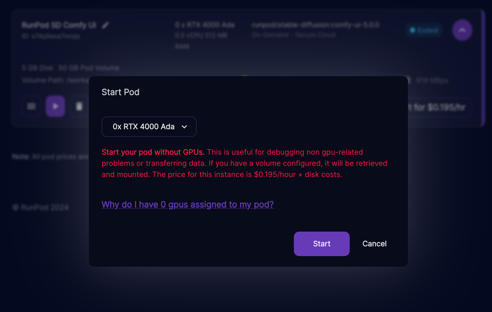Click the trash icon to delete pod
Image resolution: width=492 pixels, height=312 pixels.
79,106
